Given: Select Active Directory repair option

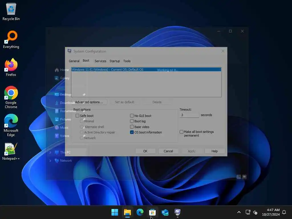Looking at the screenshot, I should pyautogui.click(x=82, y=132).
